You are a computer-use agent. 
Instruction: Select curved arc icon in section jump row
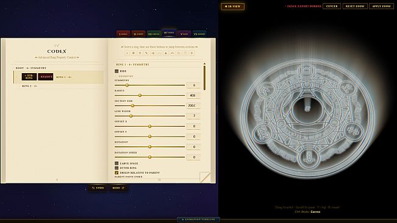click(159, 53)
